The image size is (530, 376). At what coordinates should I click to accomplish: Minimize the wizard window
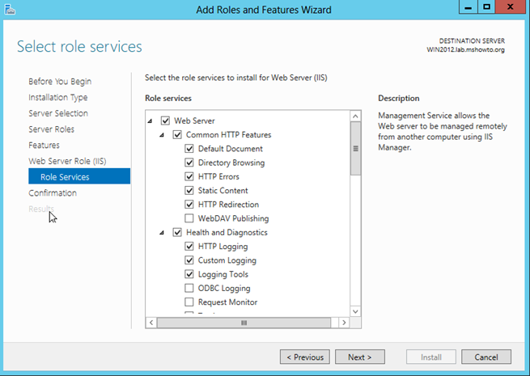click(469, 6)
